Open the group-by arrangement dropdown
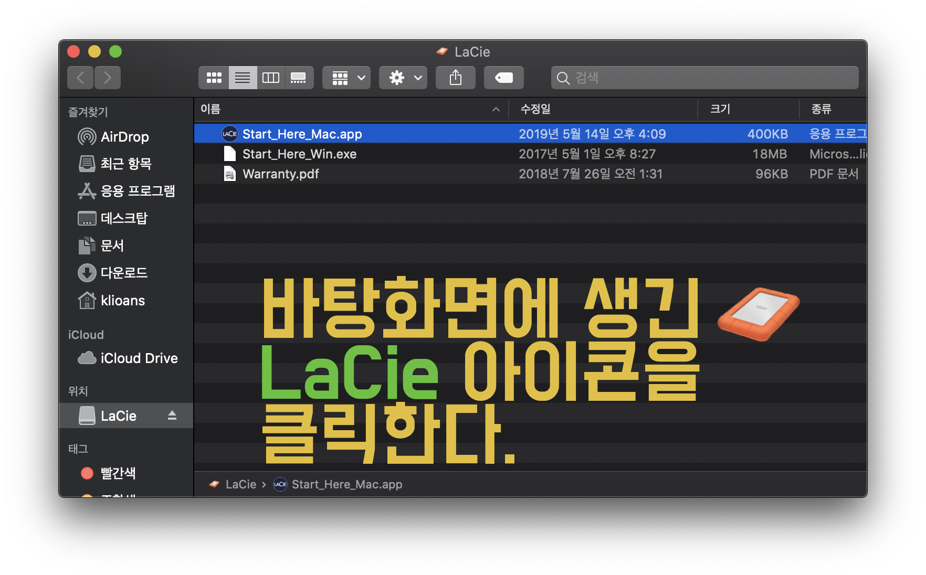This screenshot has height=575, width=926. pos(346,78)
